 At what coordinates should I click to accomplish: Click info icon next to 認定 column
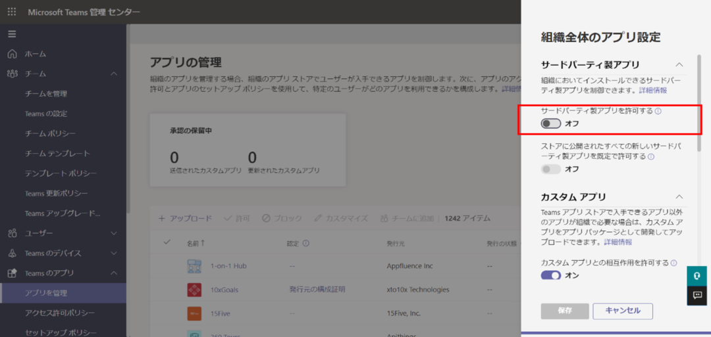tap(306, 243)
